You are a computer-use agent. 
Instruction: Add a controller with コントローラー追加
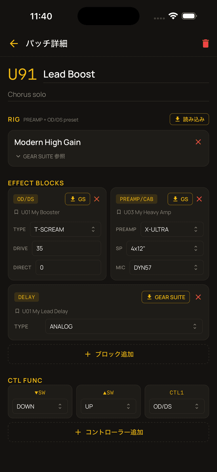[x=108, y=432]
